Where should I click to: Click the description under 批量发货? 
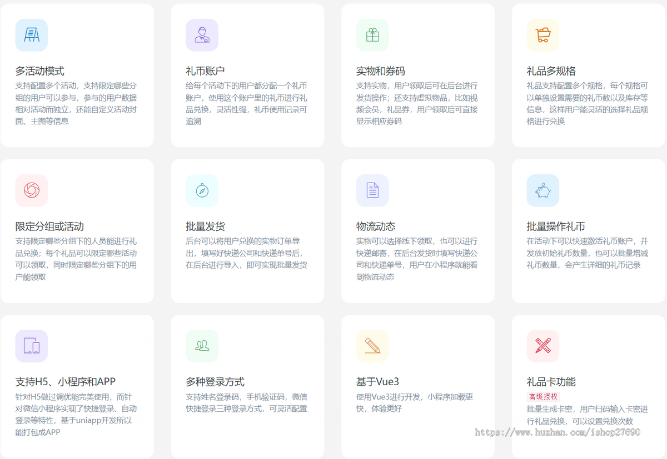pos(246,253)
